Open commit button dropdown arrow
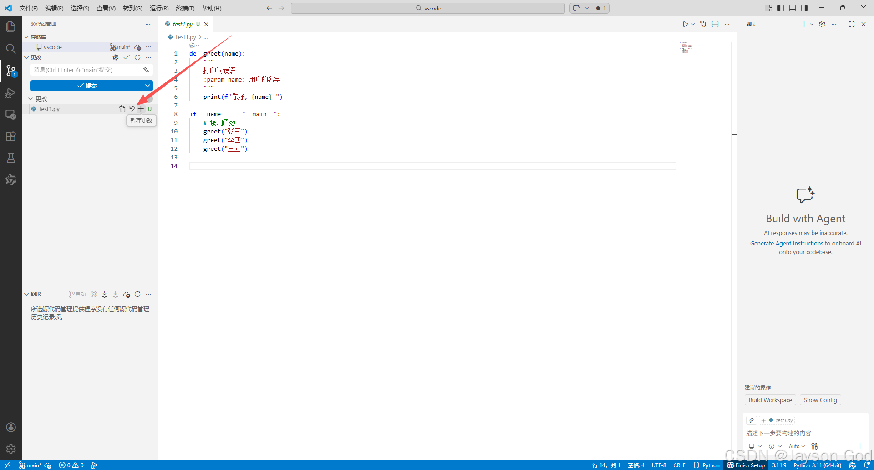 (147, 86)
